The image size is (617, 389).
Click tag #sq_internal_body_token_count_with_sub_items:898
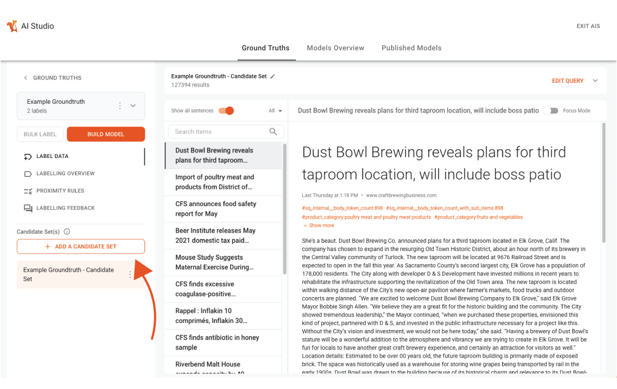(x=444, y=208)
